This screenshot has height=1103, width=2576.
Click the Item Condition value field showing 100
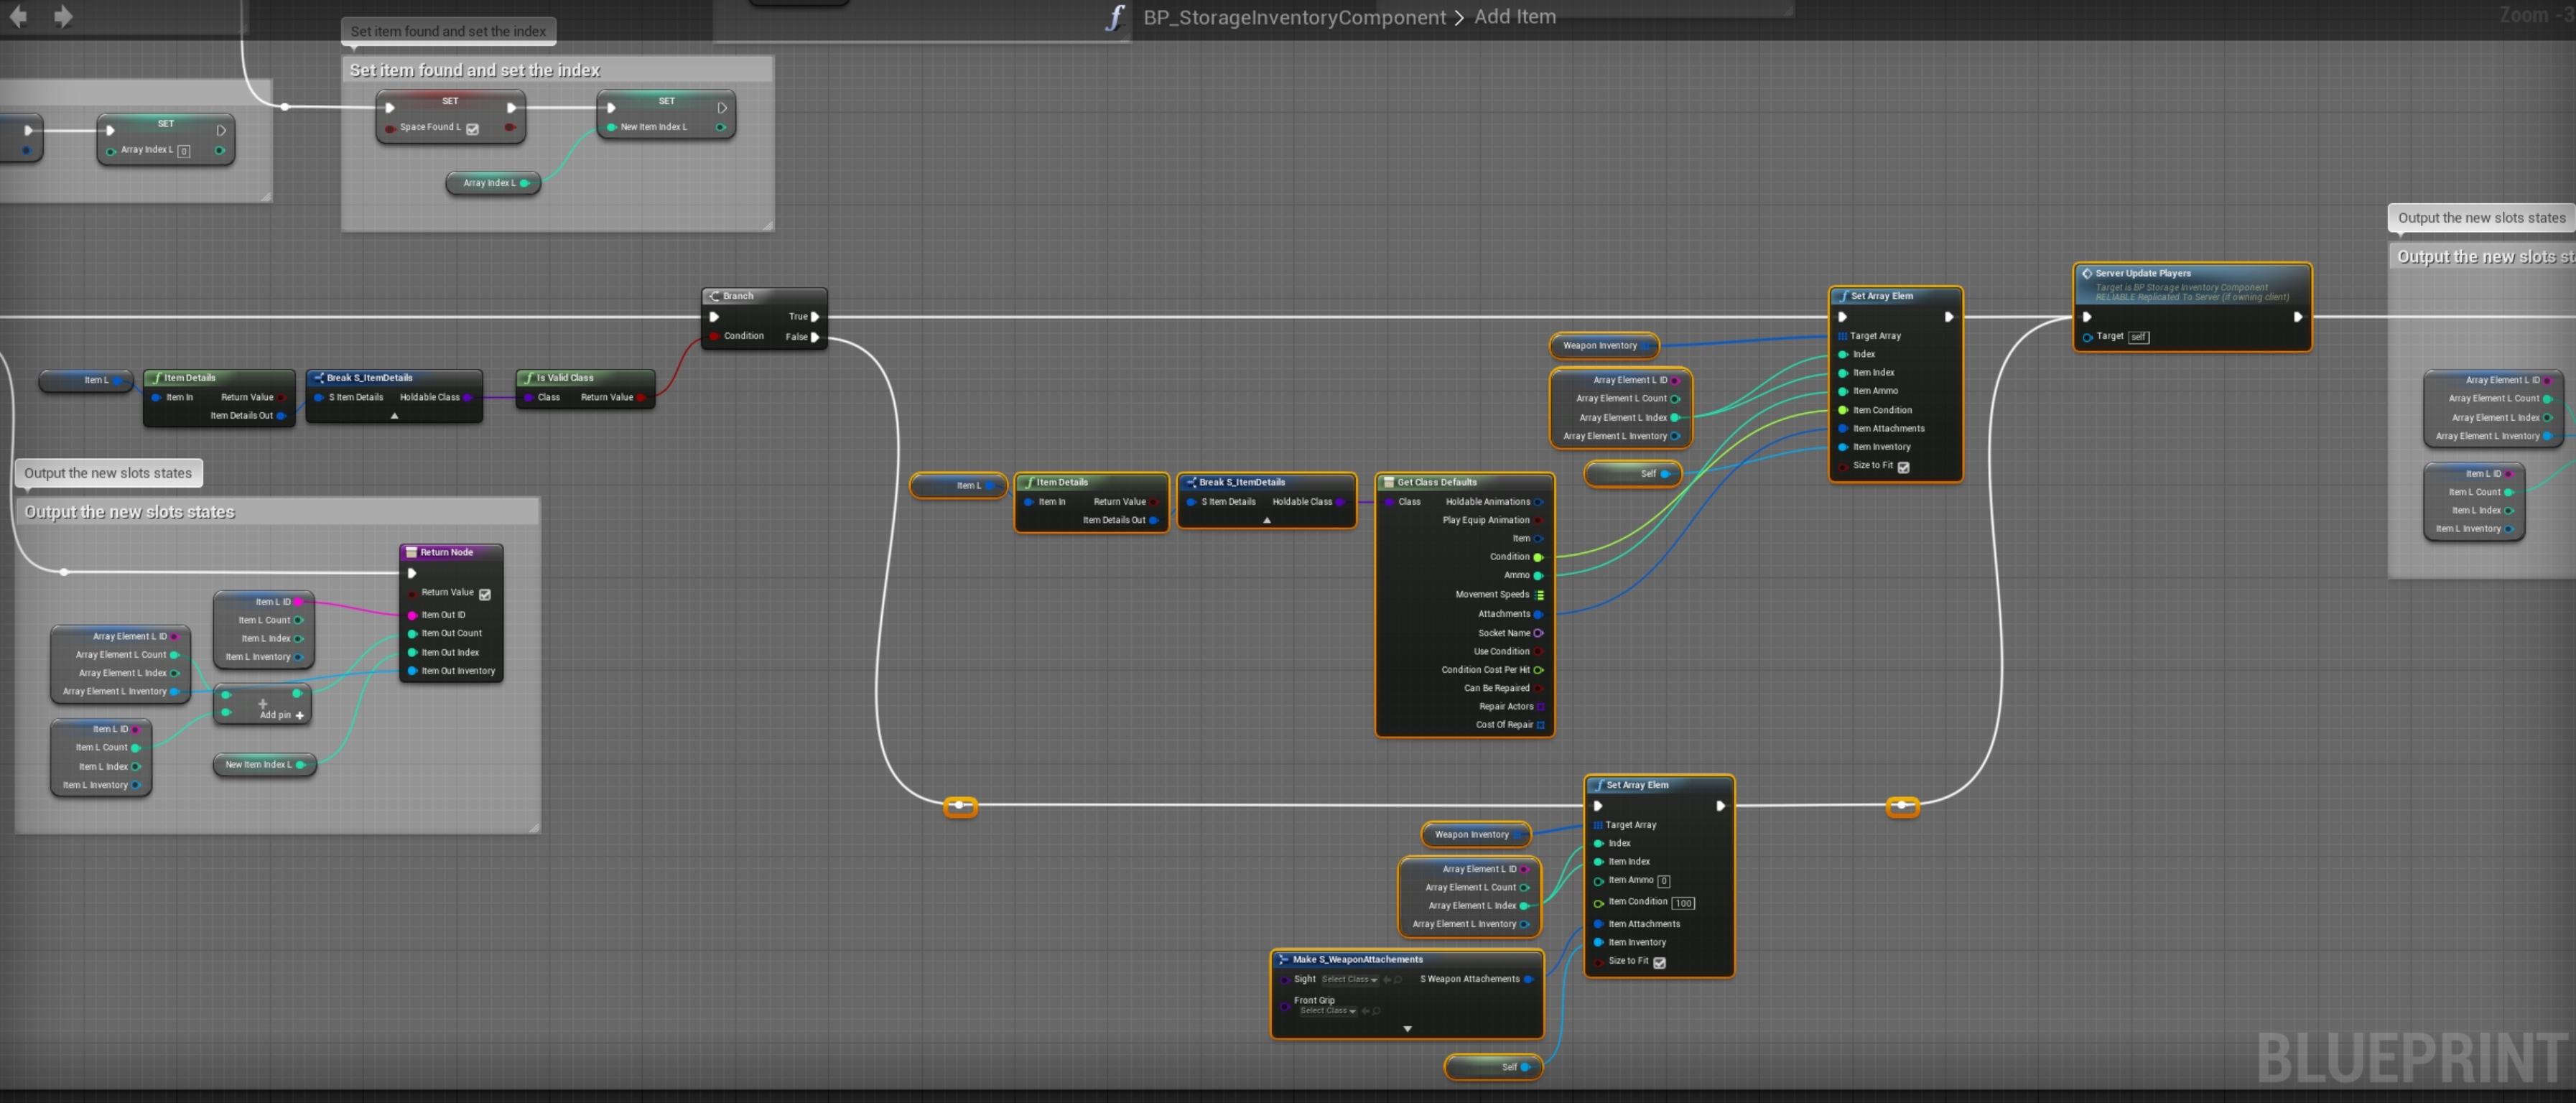tap(1683, 903)
